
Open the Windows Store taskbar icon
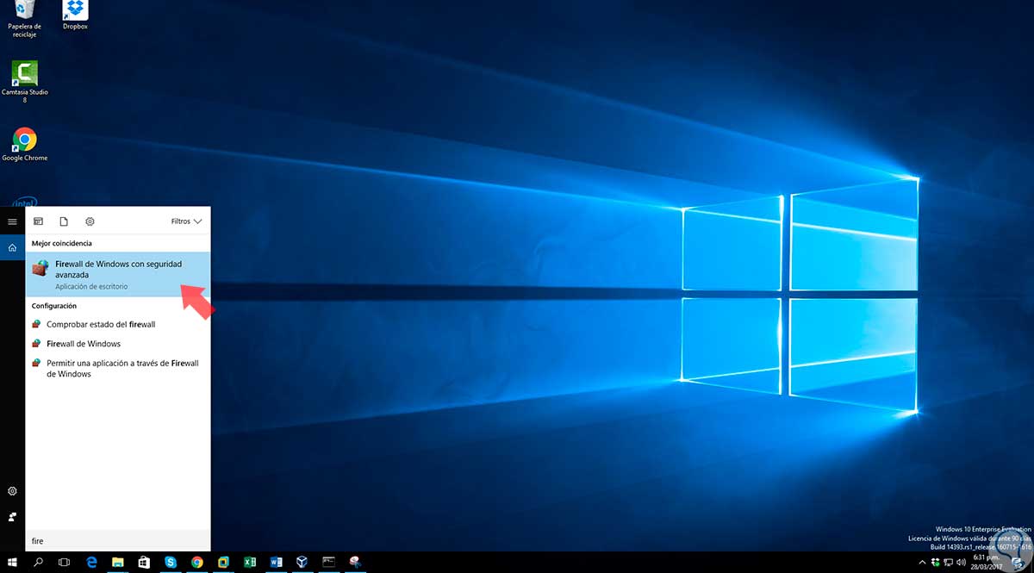(145, 562)
